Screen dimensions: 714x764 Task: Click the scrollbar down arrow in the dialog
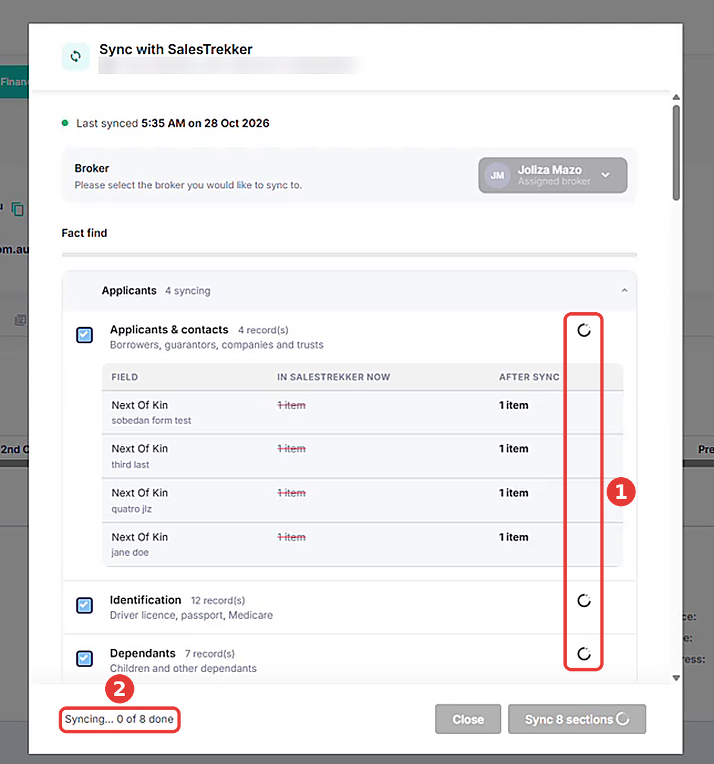point(676,678)
